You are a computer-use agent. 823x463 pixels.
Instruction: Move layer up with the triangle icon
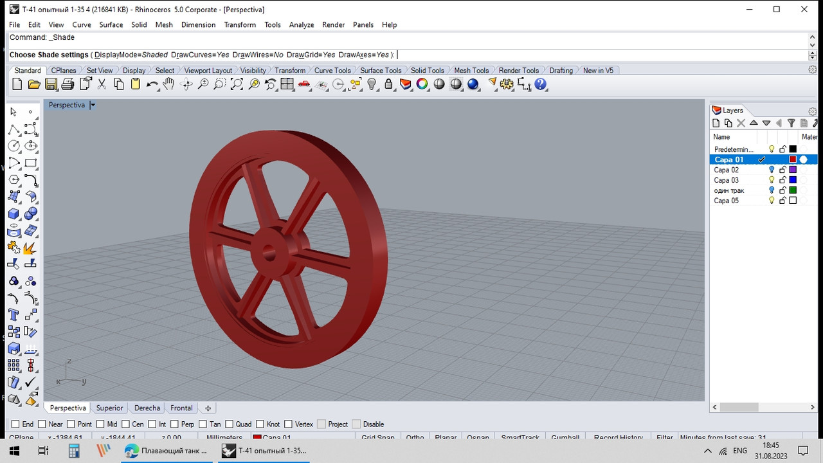click(754, 123)
